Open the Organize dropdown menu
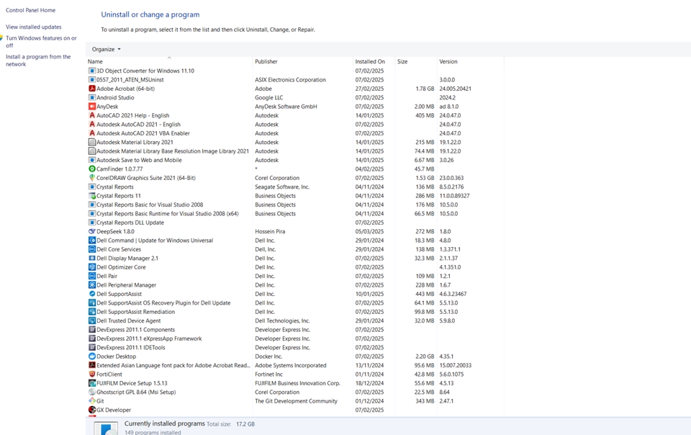Viewport: 691px width, 435px height. pos(107,50)
